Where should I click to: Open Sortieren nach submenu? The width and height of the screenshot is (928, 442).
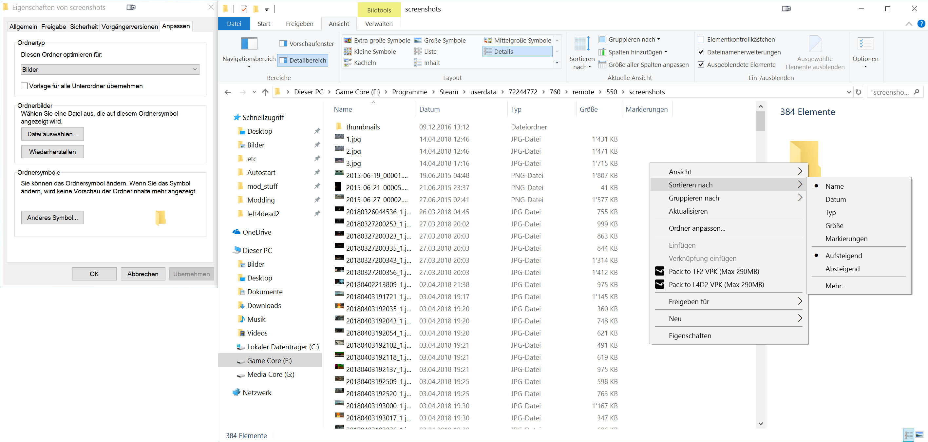click(x=729, y=184)
